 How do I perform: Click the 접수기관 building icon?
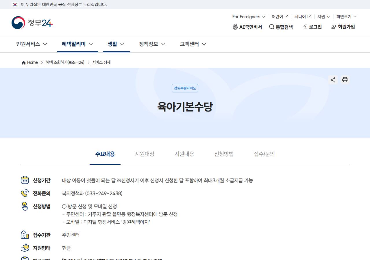point(25,235)
